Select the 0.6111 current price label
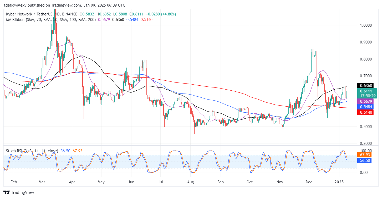382x198 pixels. coord(366,91)
